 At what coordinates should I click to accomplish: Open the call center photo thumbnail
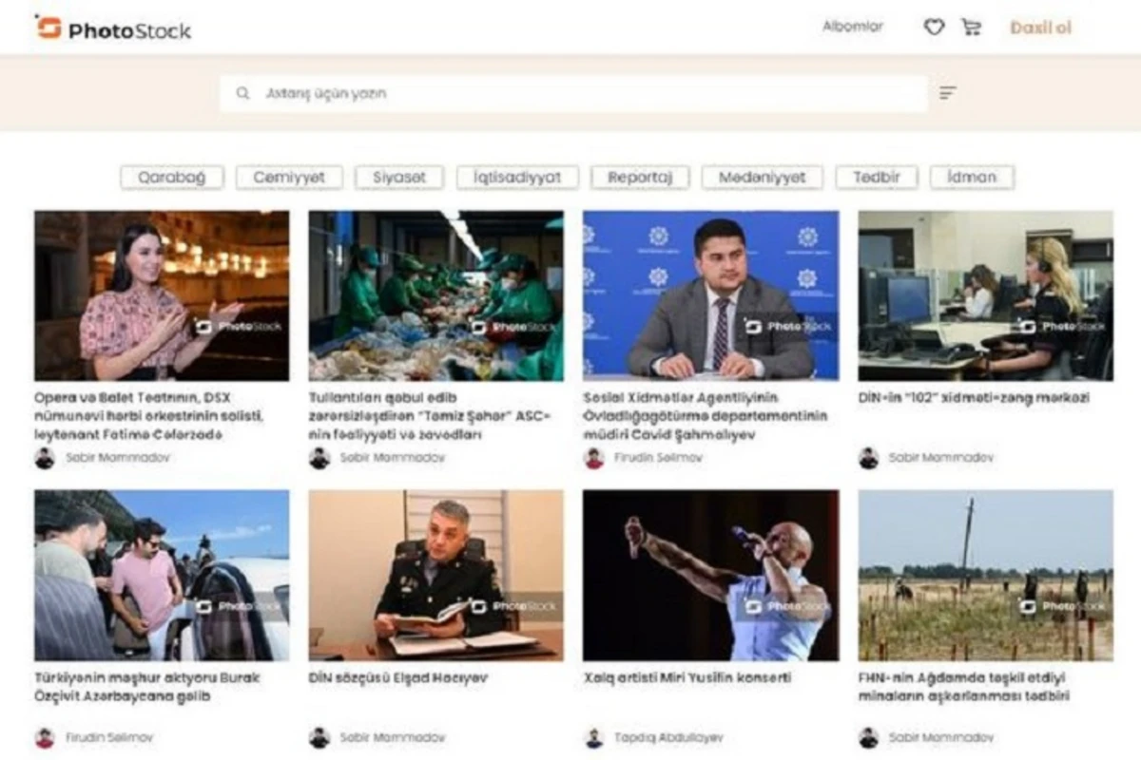coord(985,295)
